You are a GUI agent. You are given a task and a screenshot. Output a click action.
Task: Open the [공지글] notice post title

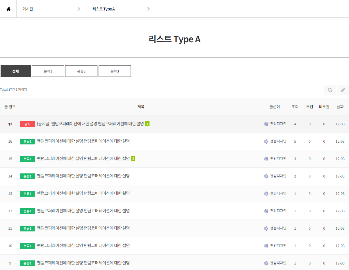click(x=90, y=124)
